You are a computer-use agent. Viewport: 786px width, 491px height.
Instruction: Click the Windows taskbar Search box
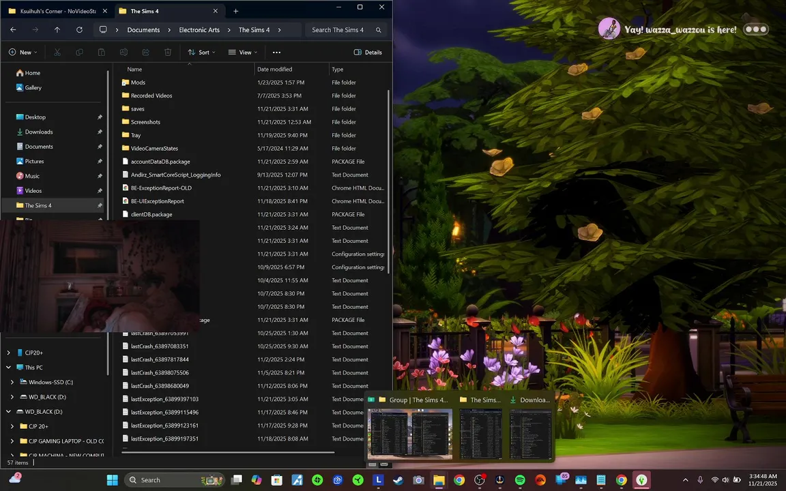(x=174, y=480)
